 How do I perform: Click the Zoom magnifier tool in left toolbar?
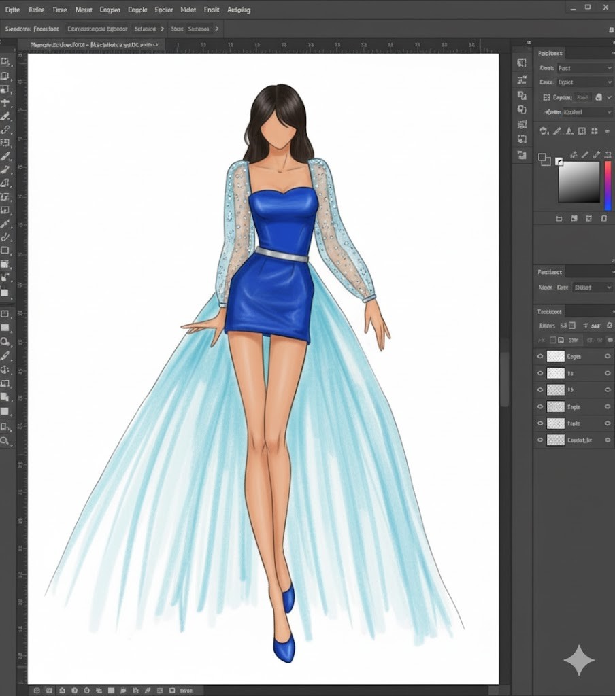click(x=5, y=440)
